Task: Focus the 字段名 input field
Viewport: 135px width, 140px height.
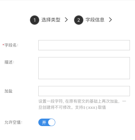Action: coord(84,45)
